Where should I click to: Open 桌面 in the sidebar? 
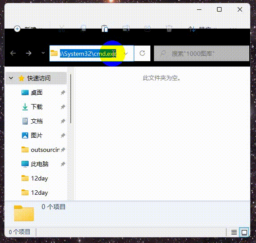37,92
